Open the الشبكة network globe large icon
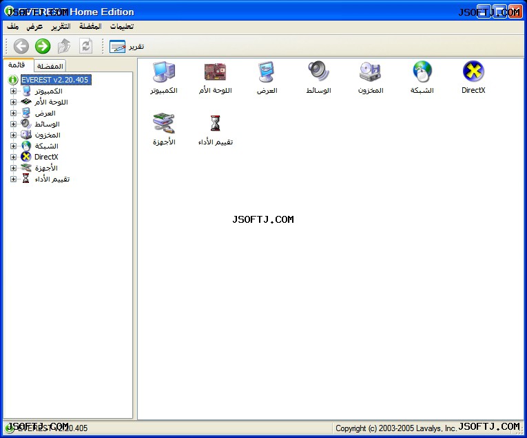The image size is (527, 438). 422,72
